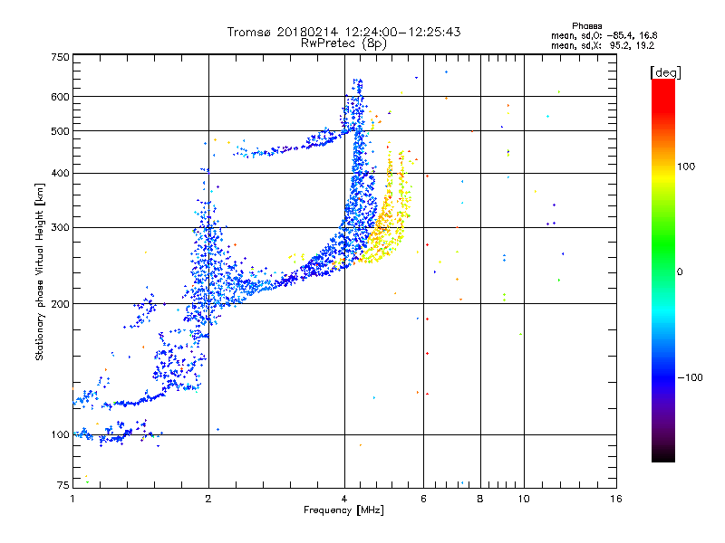Click the '6' frequency axis label
The height and width of the screenshot is (543, 725).
pyautogui.click(x=423, y=499)
